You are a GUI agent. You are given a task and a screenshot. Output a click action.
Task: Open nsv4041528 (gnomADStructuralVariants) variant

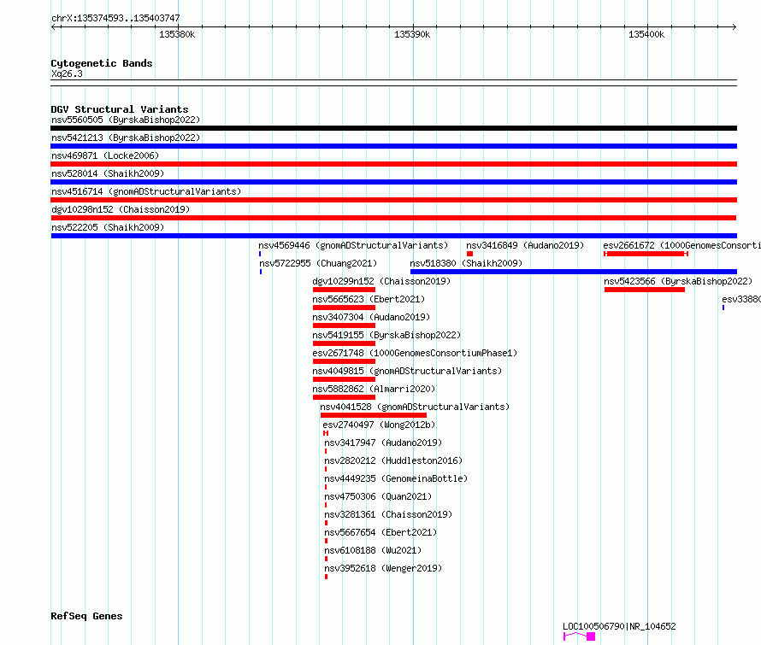(x=415, y=407)
